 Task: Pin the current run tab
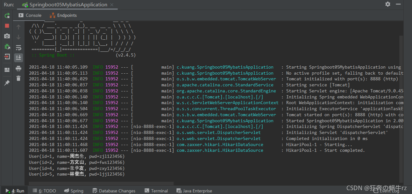tap(7, 83)
